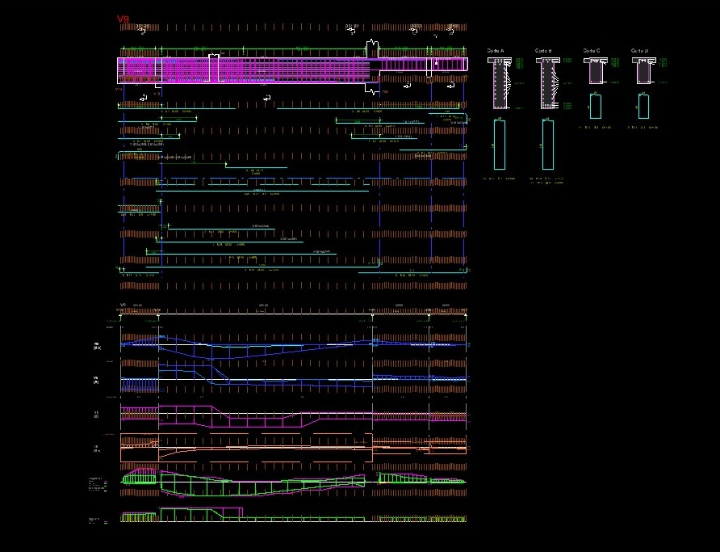The height and width of the screenshot is (552, 720).
Task: Select the Corte B heading label
Action: (x=543, y=50)
